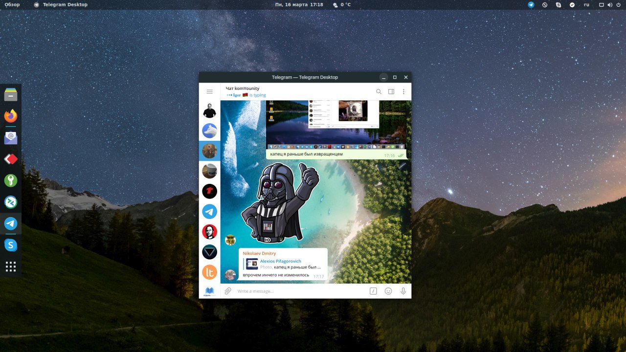This screenshot has height=352, width=626.
Task: Click the Write a message field
Action: 301,291
